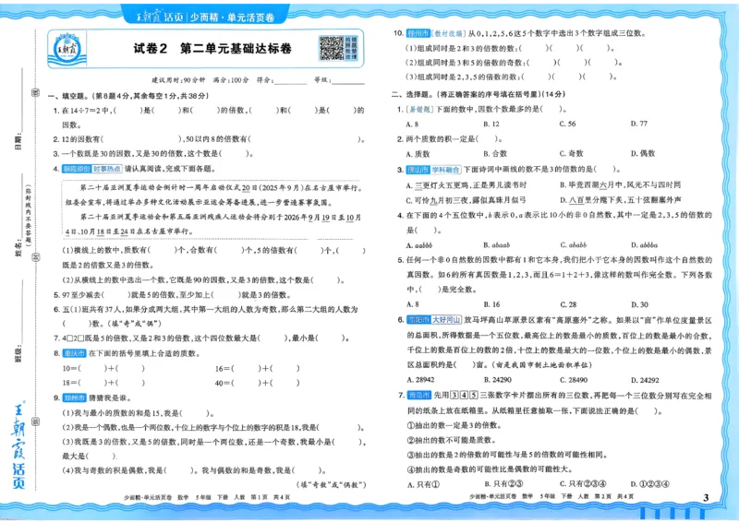Image resolution: width=739 pixels, height=522 pixels.
Task: Click the 重庆市 tag in question 8
Action: click(74, 353)
